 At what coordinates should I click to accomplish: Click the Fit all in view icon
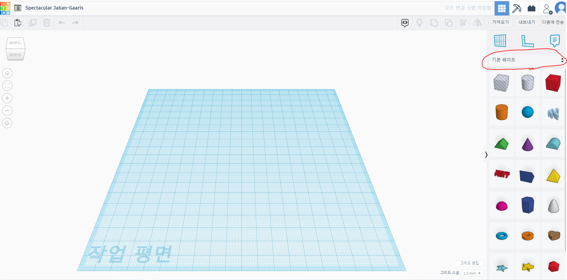(x=7, y=86)
